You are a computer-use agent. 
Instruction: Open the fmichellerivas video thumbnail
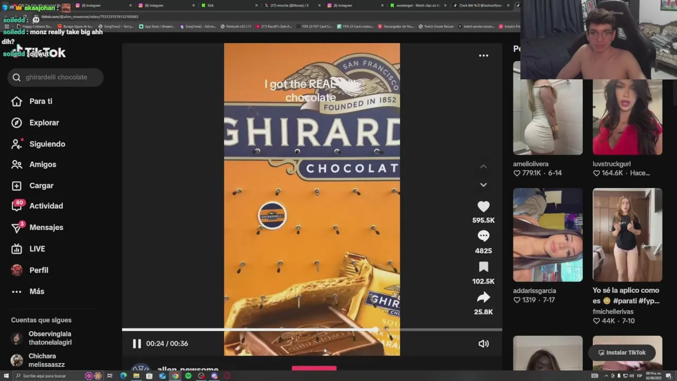pos(627,235)
